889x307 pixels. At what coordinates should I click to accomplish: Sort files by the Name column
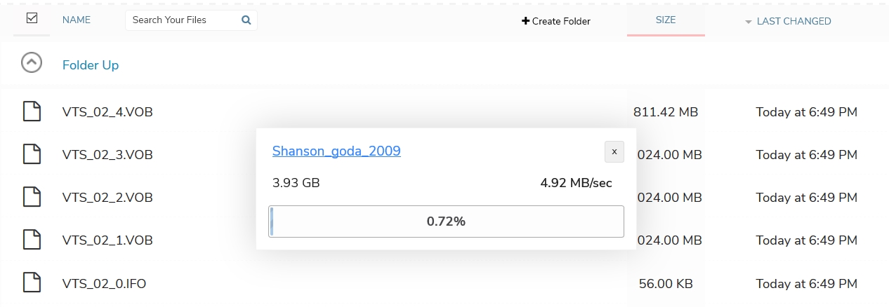[77, 20]
